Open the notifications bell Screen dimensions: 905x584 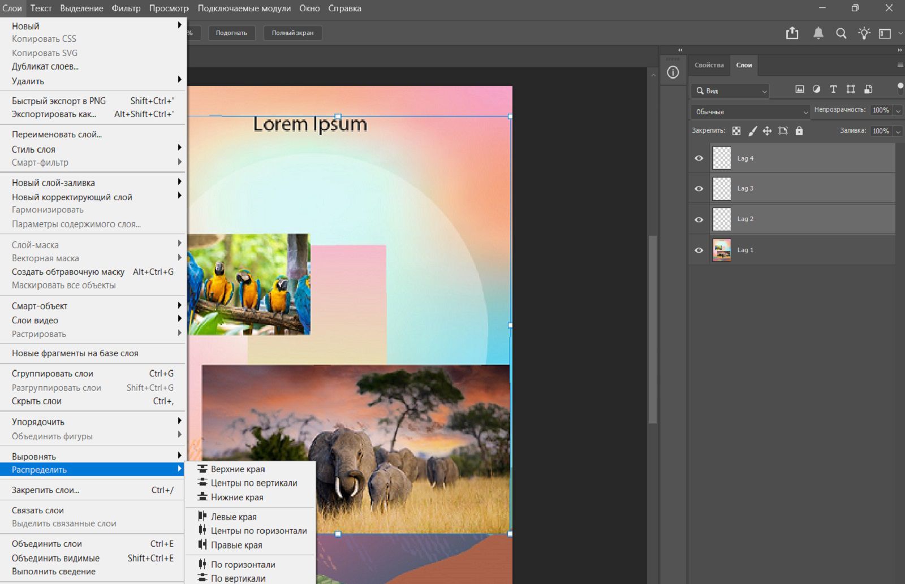tap(818, 33)
